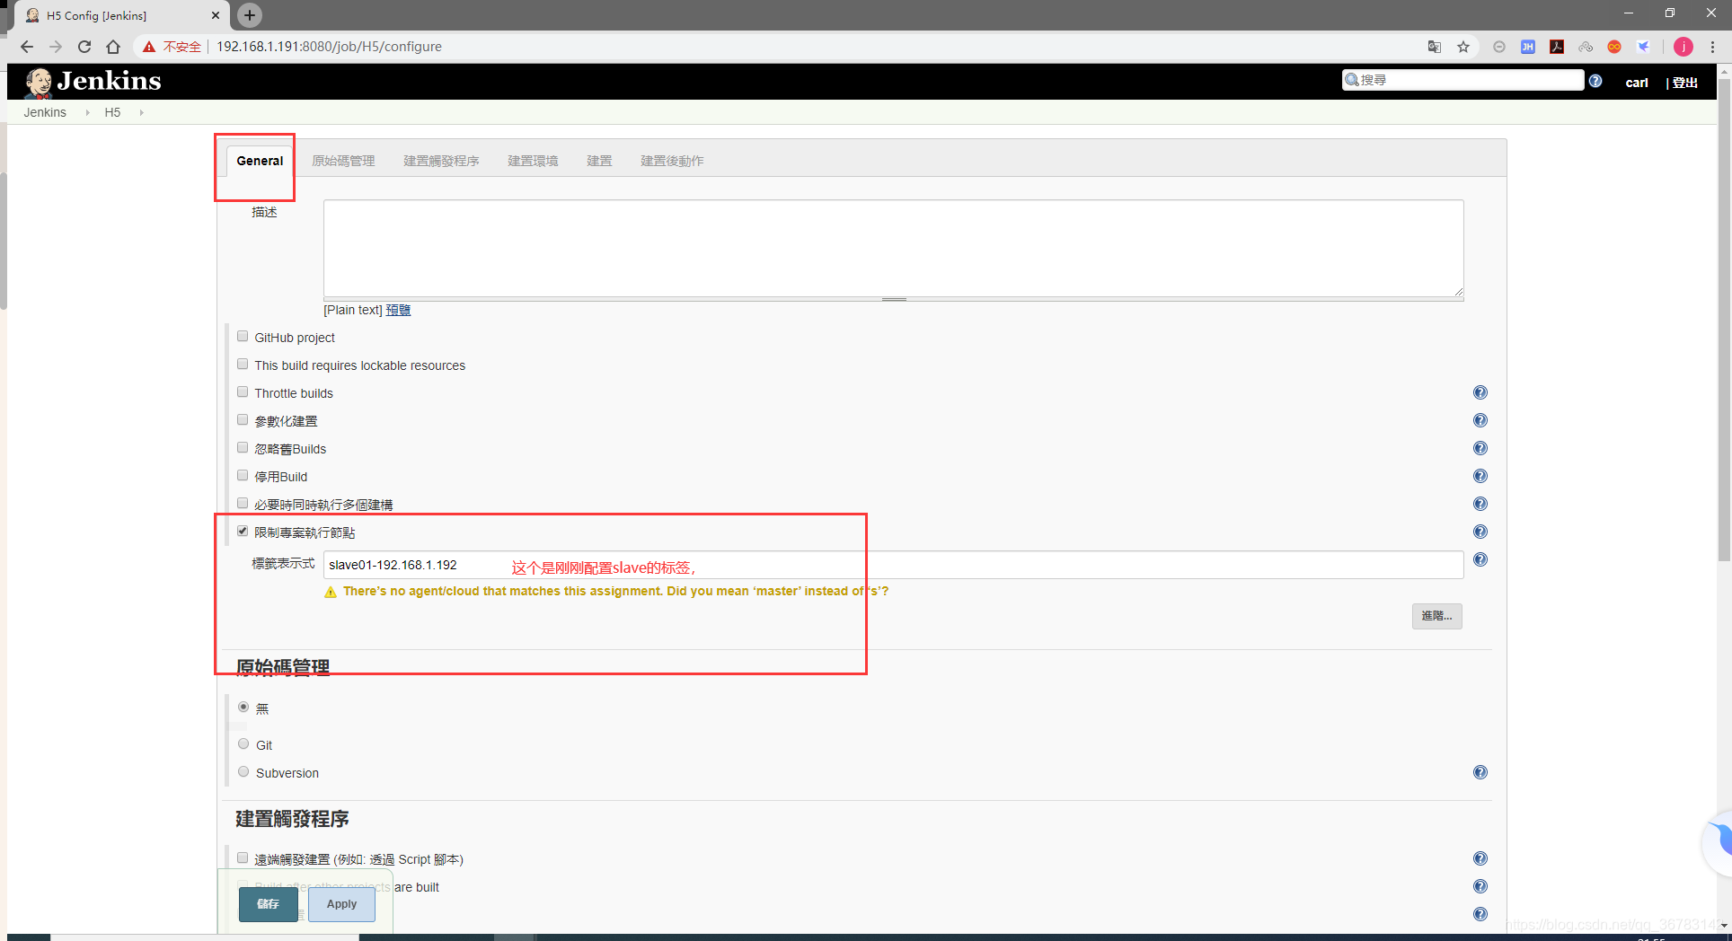
Task: Log out via the 登出 link
Action: pos(1685,83)
